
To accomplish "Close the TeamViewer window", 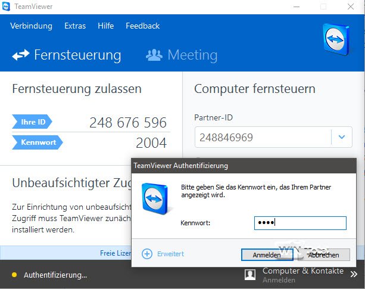I will coord(351,7).
